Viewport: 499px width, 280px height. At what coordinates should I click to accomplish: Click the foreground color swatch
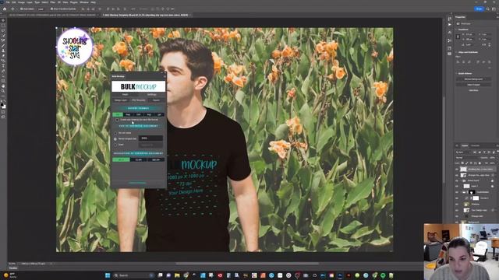click(x=2, y=104)
